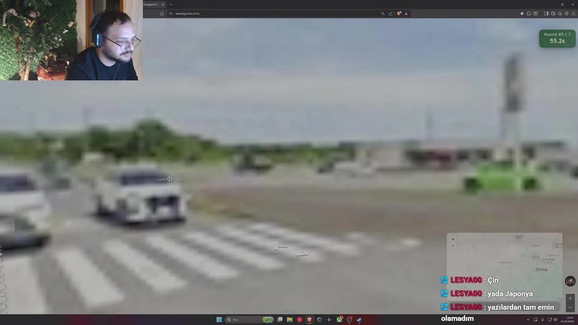Open the volume control in system tray

(555, 320)
